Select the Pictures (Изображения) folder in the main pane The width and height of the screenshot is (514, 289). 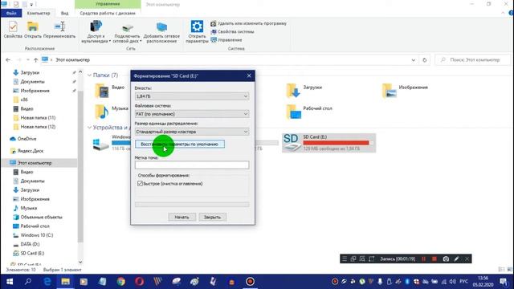[x=405, y=91]
